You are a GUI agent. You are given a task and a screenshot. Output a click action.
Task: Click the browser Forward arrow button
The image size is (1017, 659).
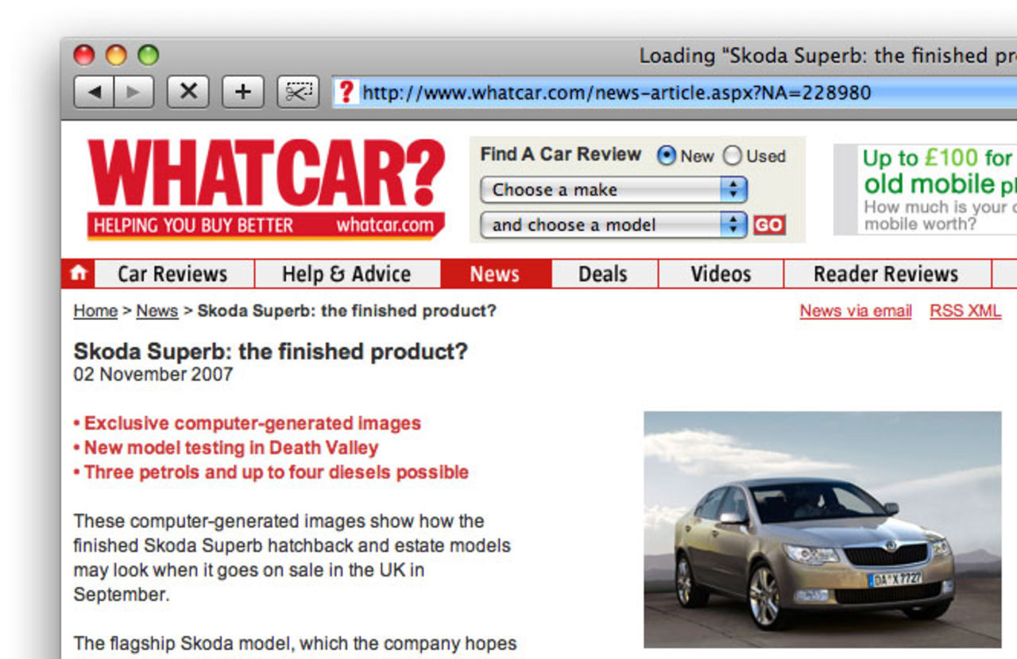133,92
